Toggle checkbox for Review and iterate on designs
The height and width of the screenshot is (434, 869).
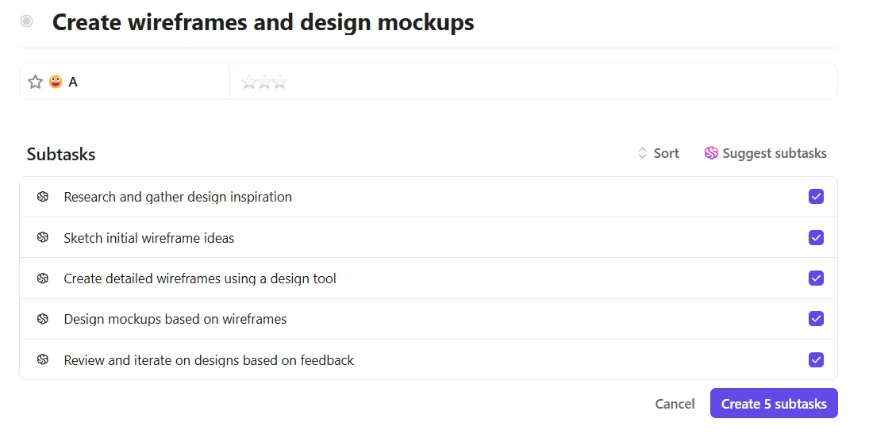pos(816,359)
